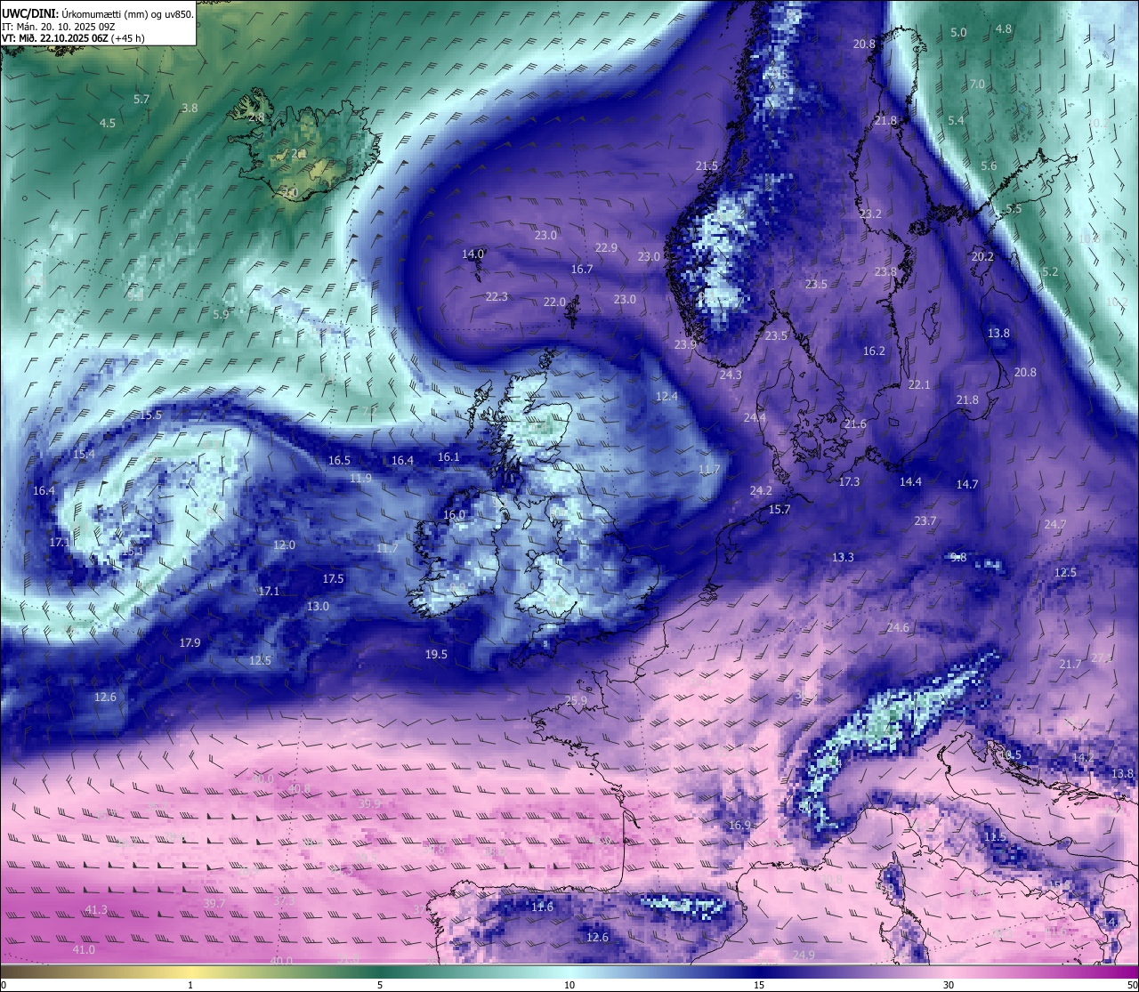
Task: Click the 3.8 map value
Action: pyautogui.click(x=190, y=108)
